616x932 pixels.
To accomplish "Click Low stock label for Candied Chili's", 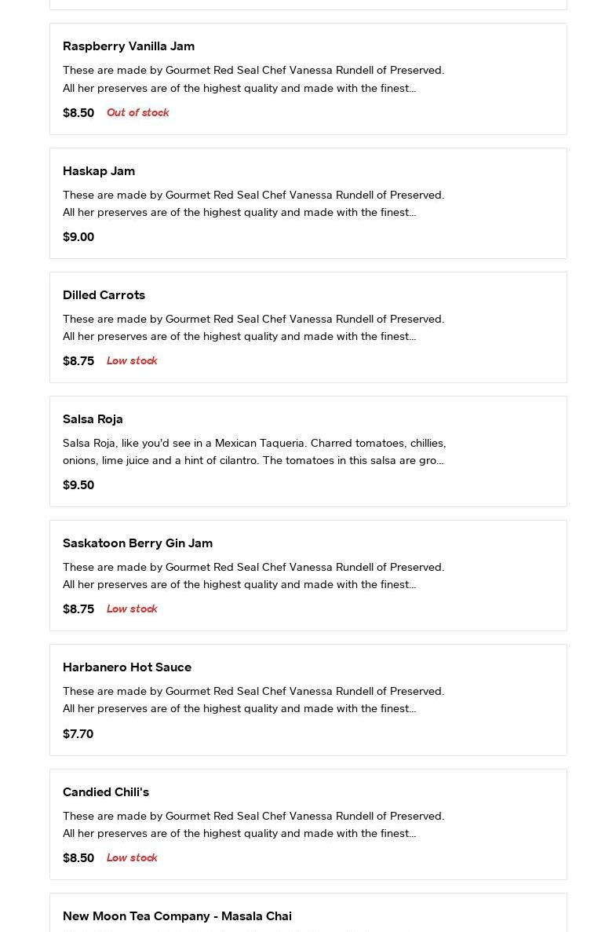I will click(x=132, y=858).
